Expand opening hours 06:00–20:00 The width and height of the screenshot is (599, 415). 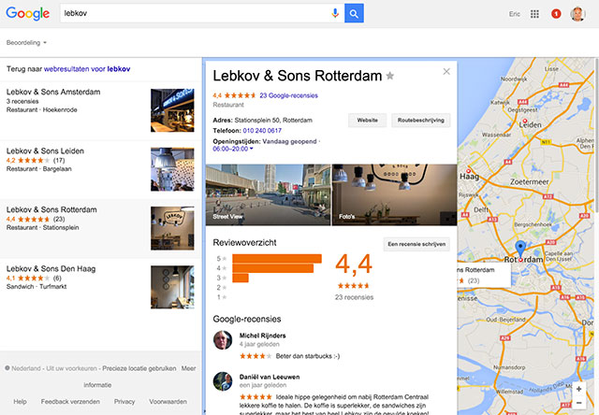pyautogui.click(x=233, y=149)
